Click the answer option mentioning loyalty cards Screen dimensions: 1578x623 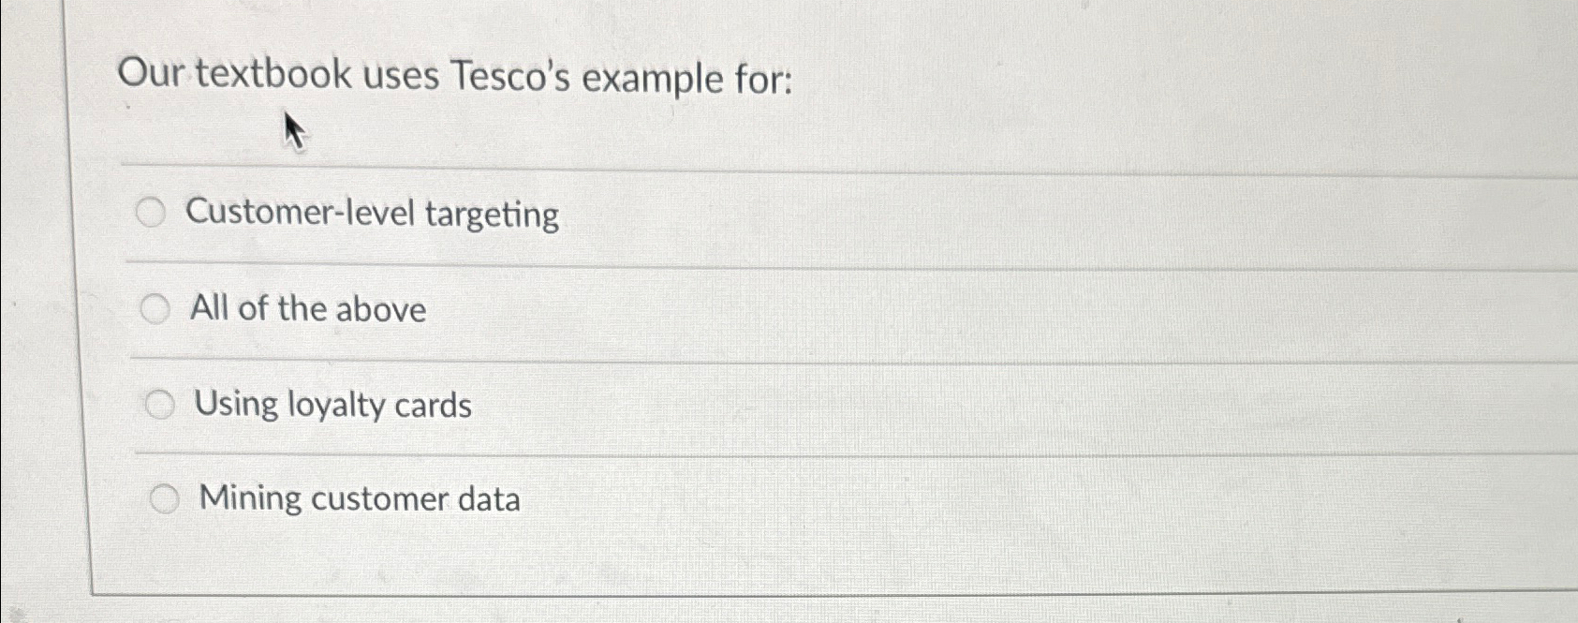pos(332,405)
